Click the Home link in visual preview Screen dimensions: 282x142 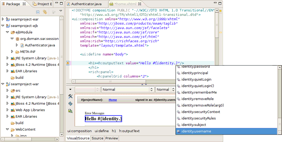coord(113,100)
